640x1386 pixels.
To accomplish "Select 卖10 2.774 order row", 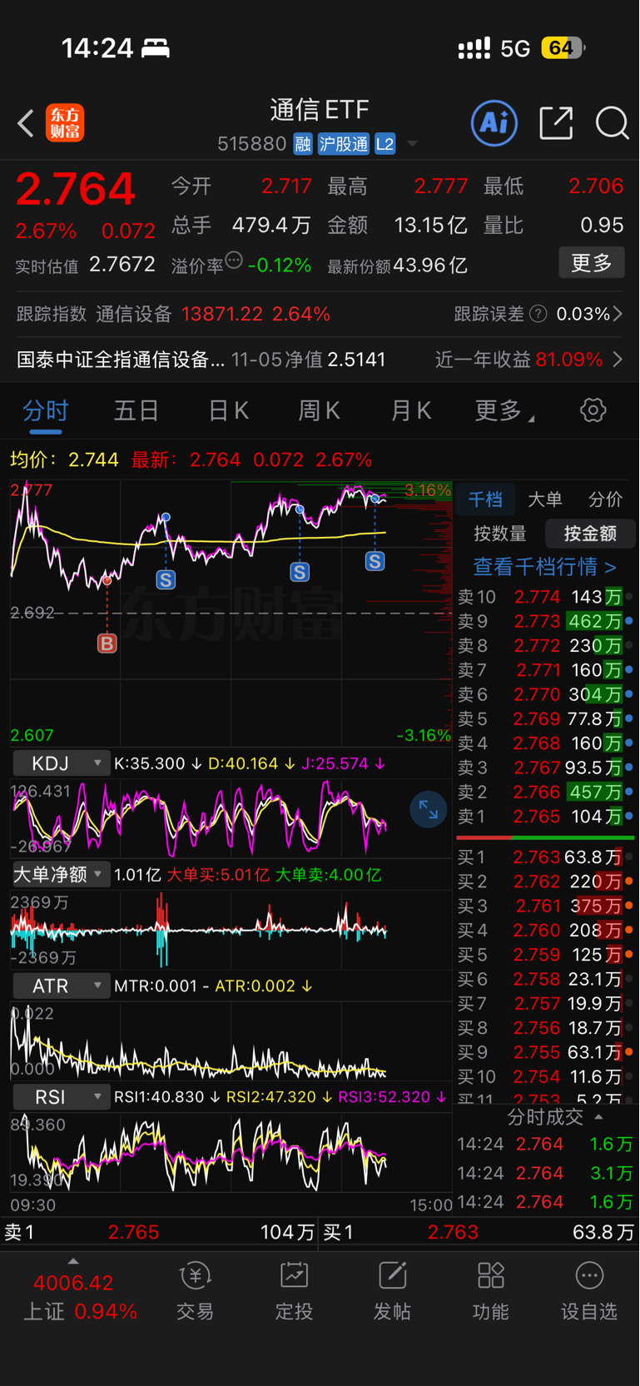I will click(x=546, y=597).
